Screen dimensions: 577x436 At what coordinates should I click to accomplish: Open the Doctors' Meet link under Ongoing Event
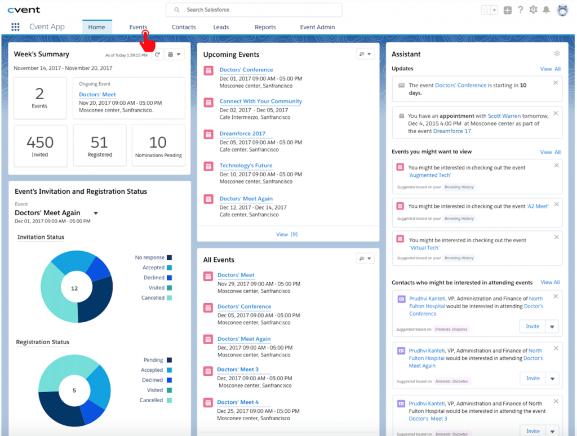(97, 95)
